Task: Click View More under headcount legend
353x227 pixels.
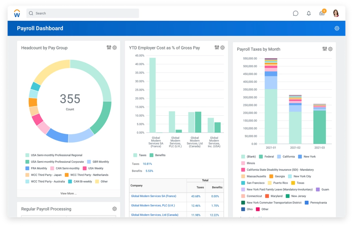Action: tap(68, 193)
